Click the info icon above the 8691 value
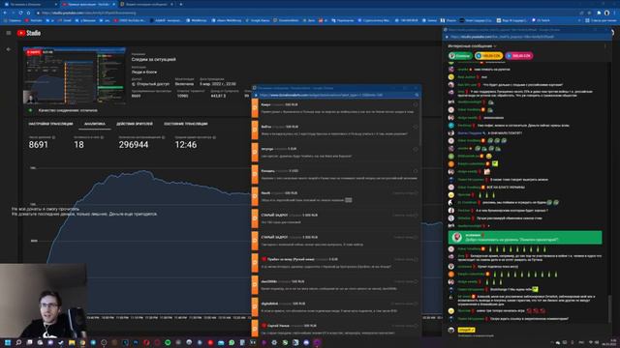This screenshot has width=620, height=348. coord(54,137)
